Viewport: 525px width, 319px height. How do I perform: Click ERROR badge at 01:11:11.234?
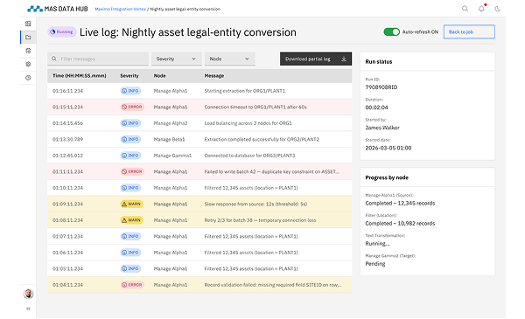132,171
